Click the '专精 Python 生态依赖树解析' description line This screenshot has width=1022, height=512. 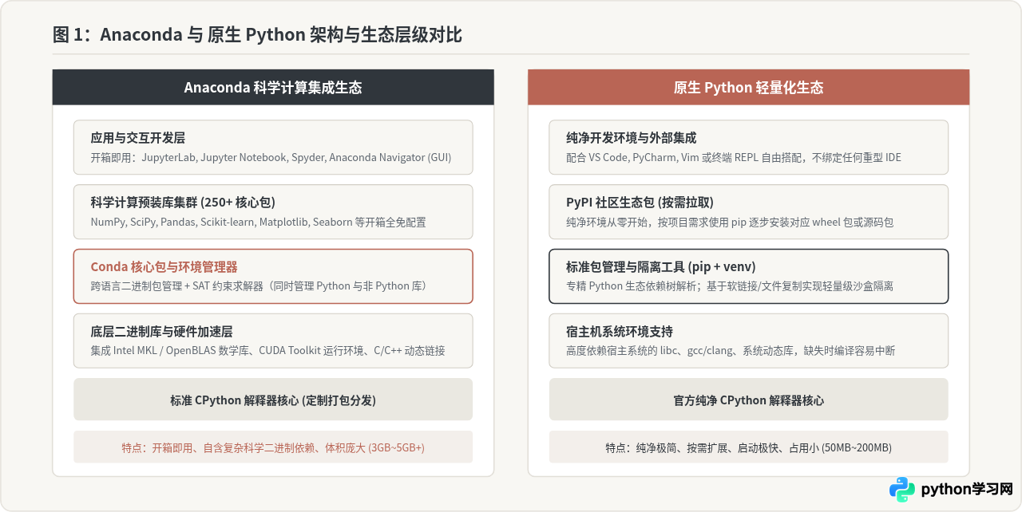pos(730,286)
